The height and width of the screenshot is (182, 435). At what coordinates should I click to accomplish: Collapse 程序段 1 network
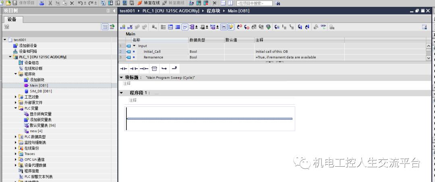[x=121, y=93]
